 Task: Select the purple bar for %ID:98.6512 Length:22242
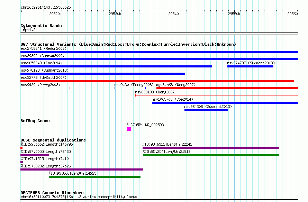pos(211,148)
